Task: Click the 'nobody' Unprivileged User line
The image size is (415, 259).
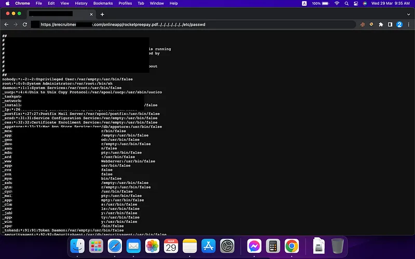Action: click(x=67, y=79)
